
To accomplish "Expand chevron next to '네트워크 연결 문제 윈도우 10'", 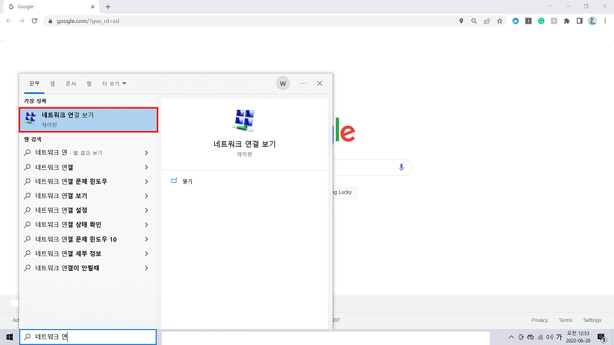I will coord(146,239).
